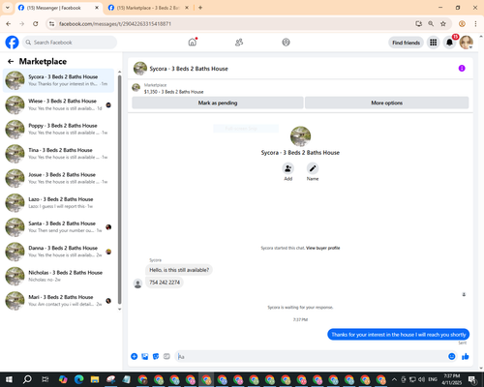Image resolution: width=484 pixels, height=387 pixels.
Task: Open the Josue conversation
Action: 58,178
